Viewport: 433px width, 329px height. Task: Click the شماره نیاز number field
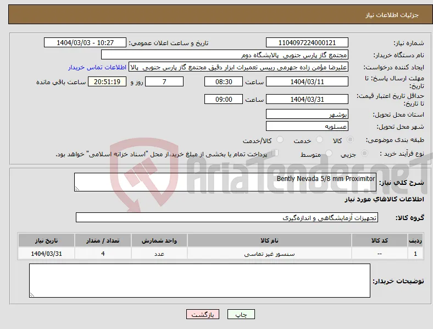pos(307,42)
